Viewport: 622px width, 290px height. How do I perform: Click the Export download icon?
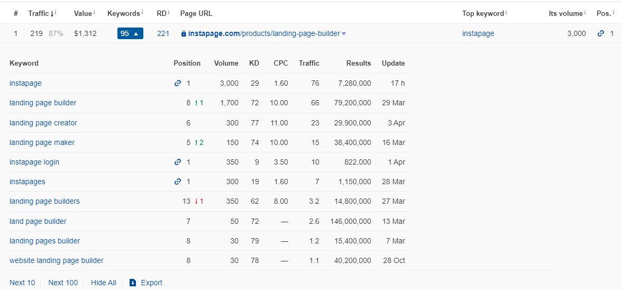pyautogui.click(x=133, y=283)
